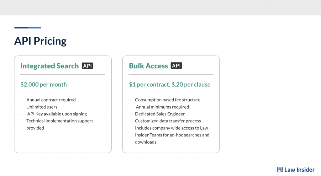Click the $2,000 per month price
The width and height of the screenshot is (321, 176).
coord(44,84)
